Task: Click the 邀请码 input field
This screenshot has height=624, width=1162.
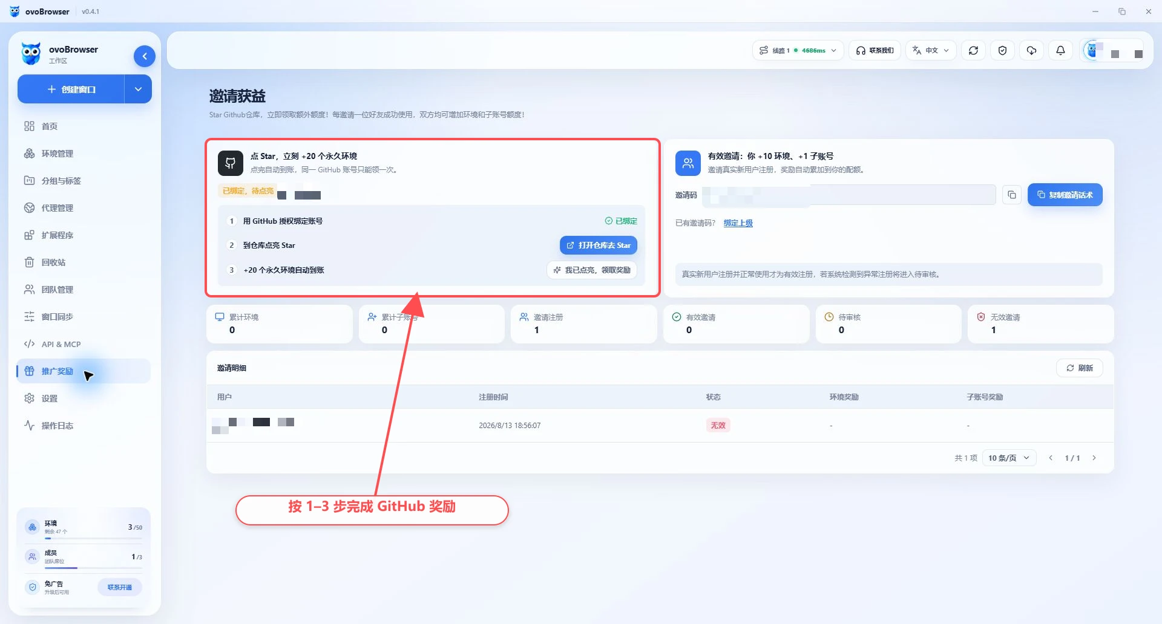Action: pyautogui.click(x=849, y=195)
